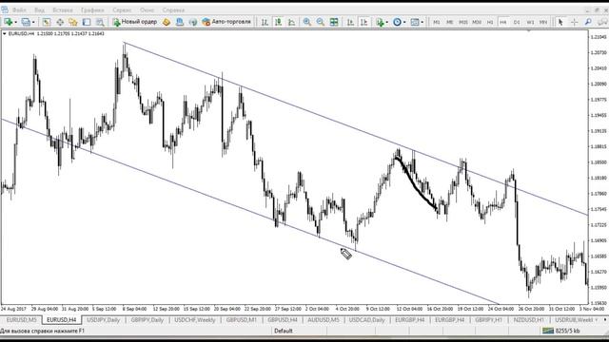Open the application icon menu beside Файл
Image resolution: width=609 pixels, height=342 pixels.
coord(5,10)
